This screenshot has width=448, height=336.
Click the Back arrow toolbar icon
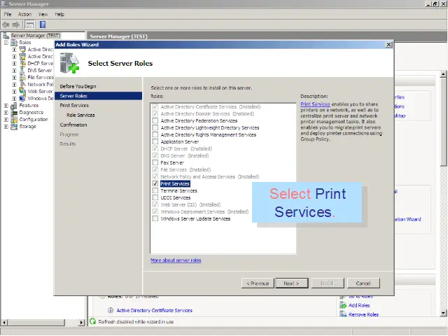click(6, 25)
